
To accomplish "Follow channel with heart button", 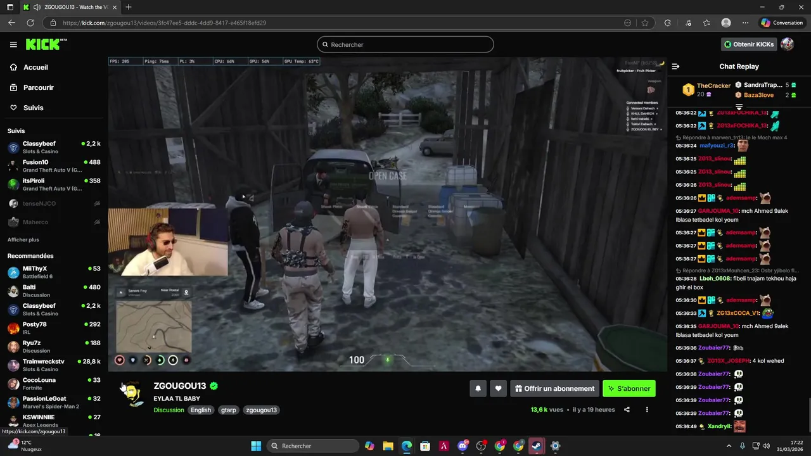I will pos(499,389).
